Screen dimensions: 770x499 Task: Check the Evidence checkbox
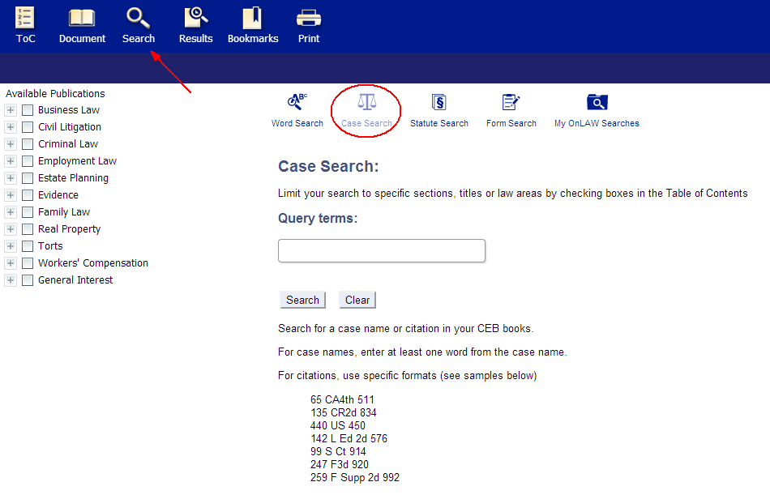pyautogui.click(x=28, y=194)
